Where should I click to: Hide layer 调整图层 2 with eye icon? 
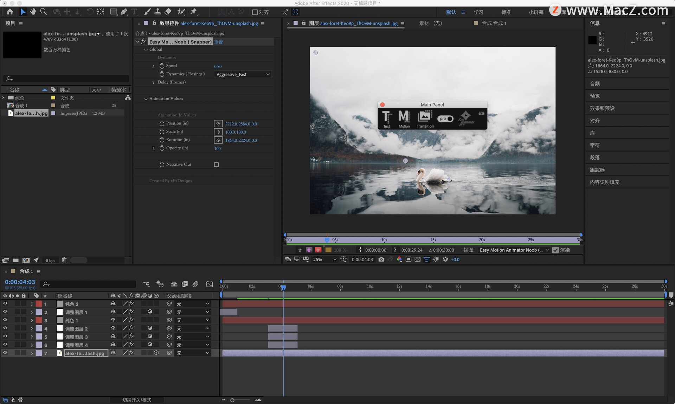[x=5, y=328]
